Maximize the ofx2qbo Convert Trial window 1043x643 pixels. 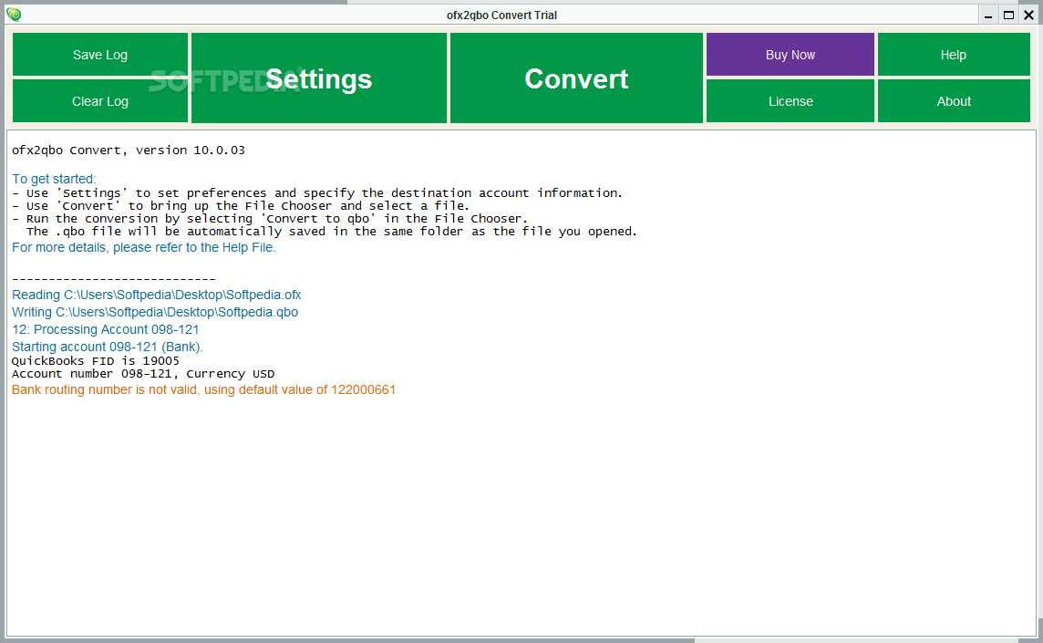(x=1008, y=16)
